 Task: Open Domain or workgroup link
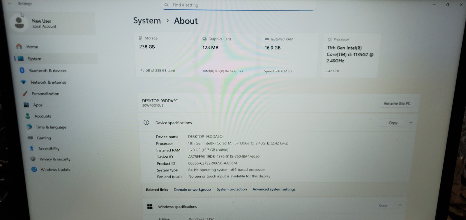(x=192, y=189)
